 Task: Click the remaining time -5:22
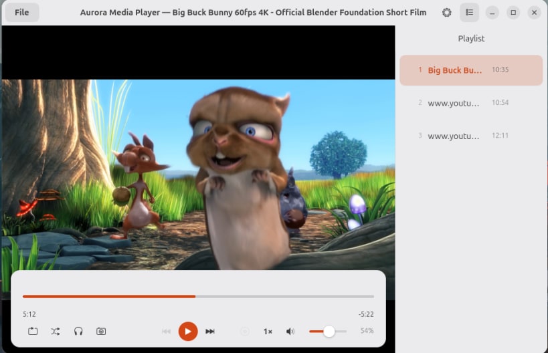(366, 314)
